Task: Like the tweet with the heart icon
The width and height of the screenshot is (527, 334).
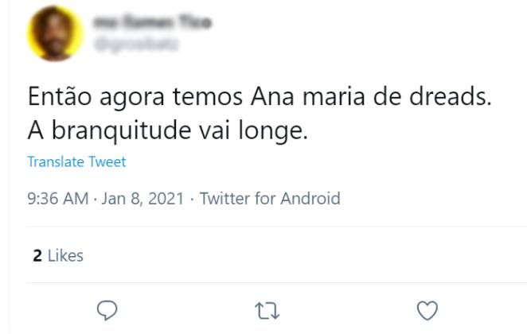Action: (427, 309)
